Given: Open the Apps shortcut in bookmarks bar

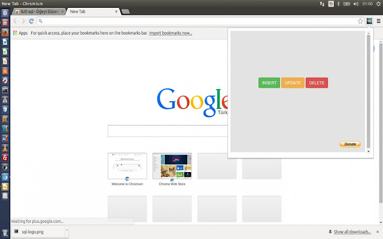Looking at the screenshot, I should point(20,33).
